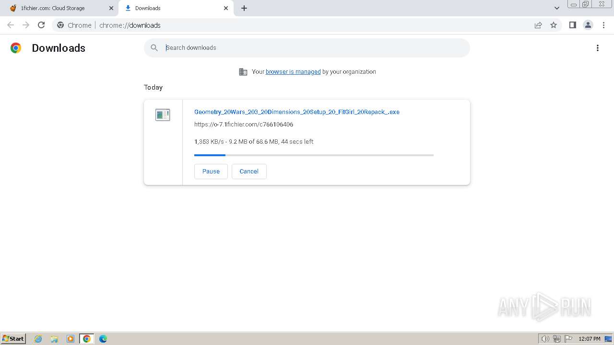
Task: Click the downloading exe file icon
Action: point(163,115)
